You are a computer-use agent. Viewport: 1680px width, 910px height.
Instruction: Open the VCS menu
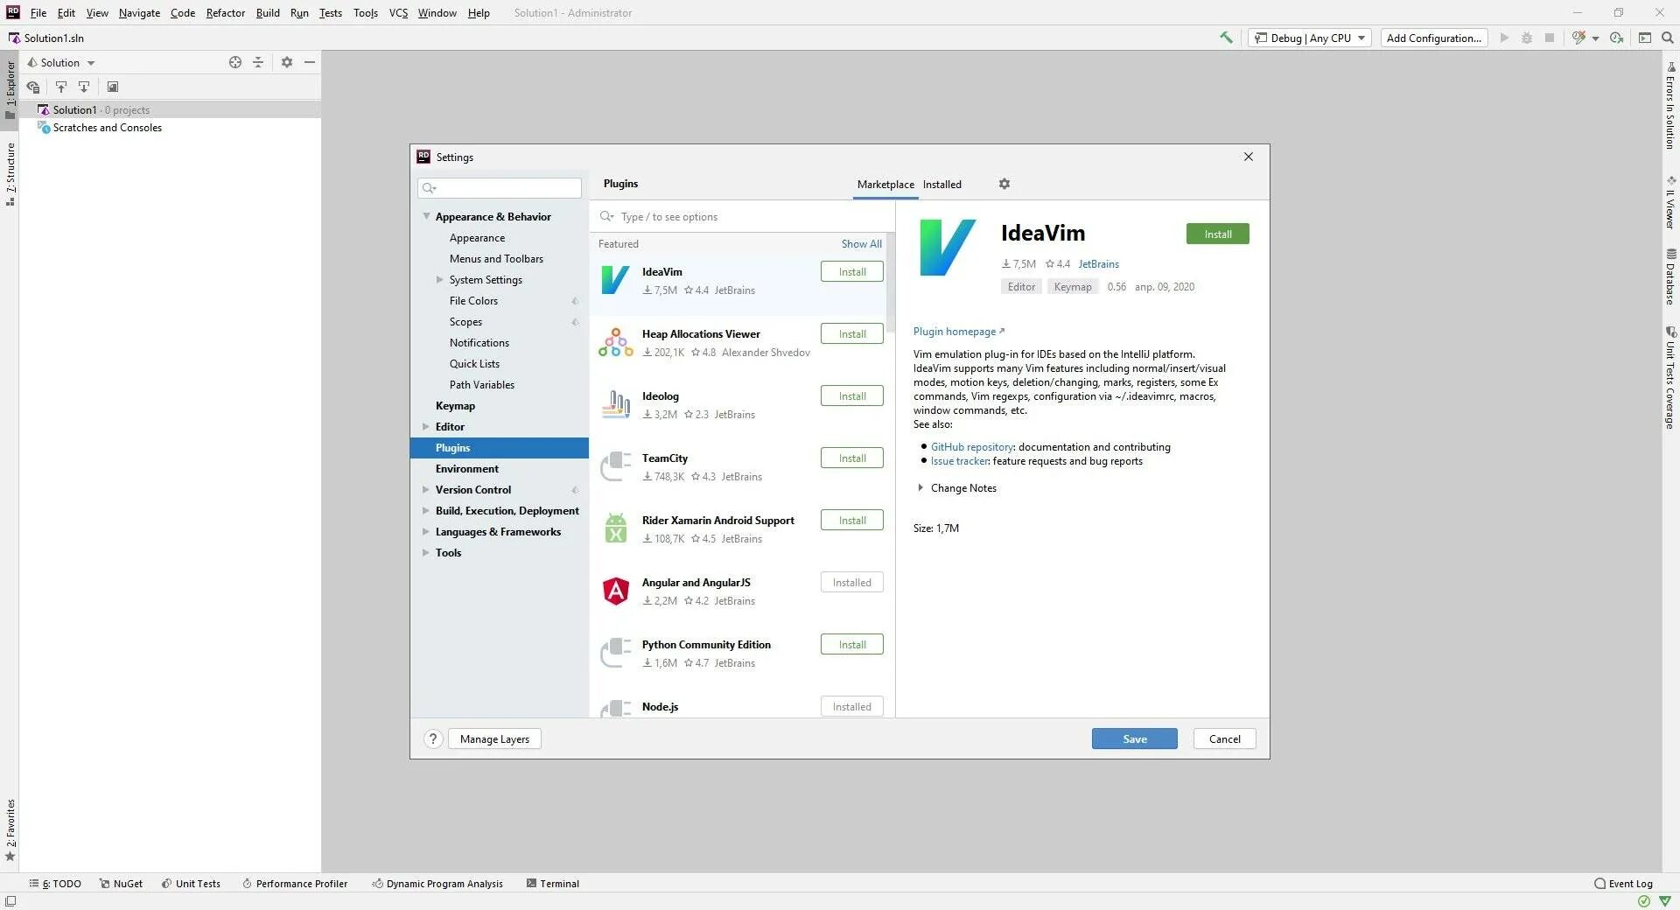[x=398, y=12]
